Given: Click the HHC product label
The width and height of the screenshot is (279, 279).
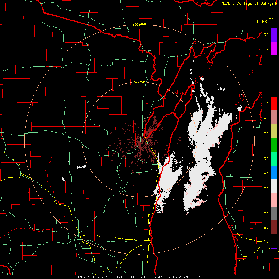Looking at the screenshot, I should [x=272, y=19].
